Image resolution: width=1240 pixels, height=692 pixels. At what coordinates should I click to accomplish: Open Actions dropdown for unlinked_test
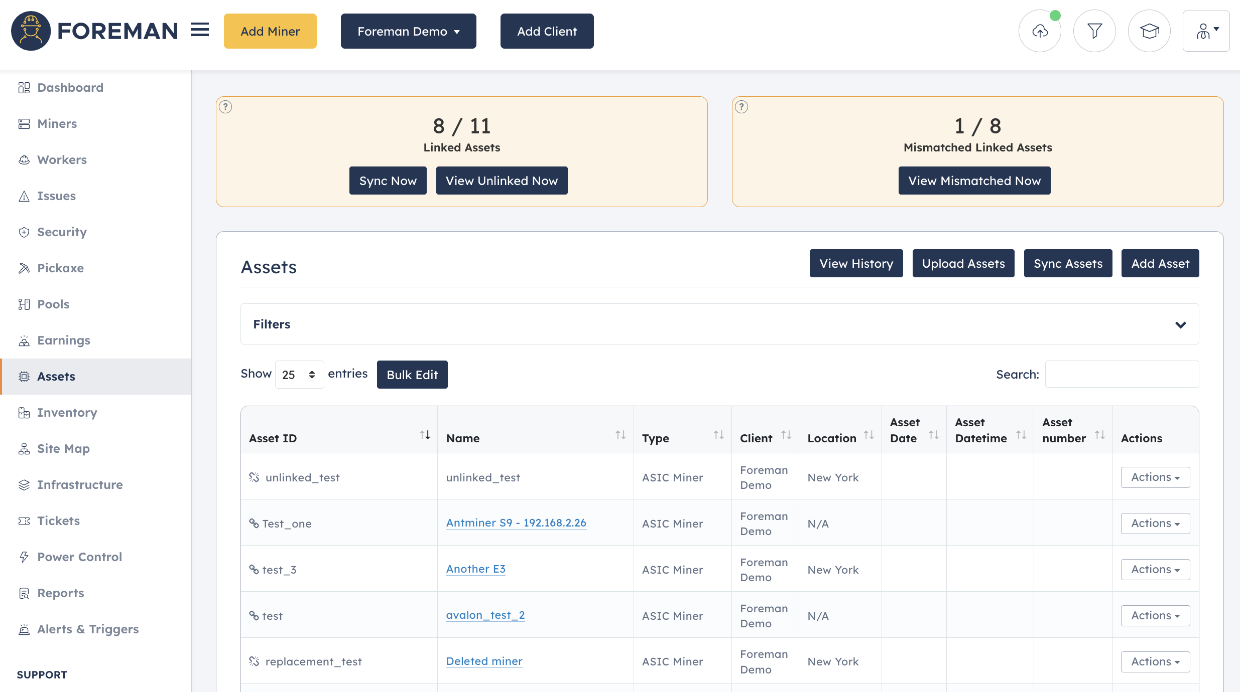tap(1155, 477)
